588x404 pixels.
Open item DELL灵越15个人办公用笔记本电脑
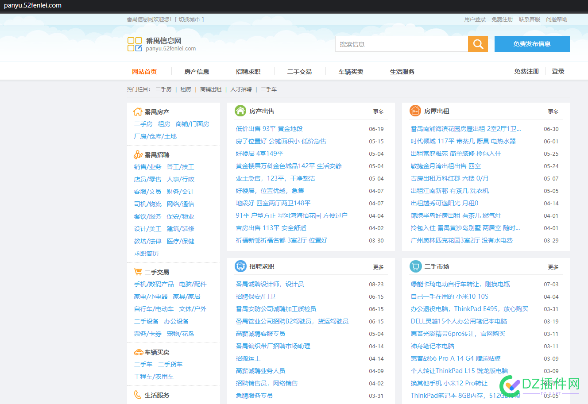459,321
